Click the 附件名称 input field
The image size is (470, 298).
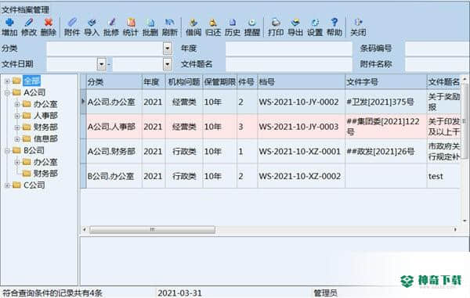437,64
